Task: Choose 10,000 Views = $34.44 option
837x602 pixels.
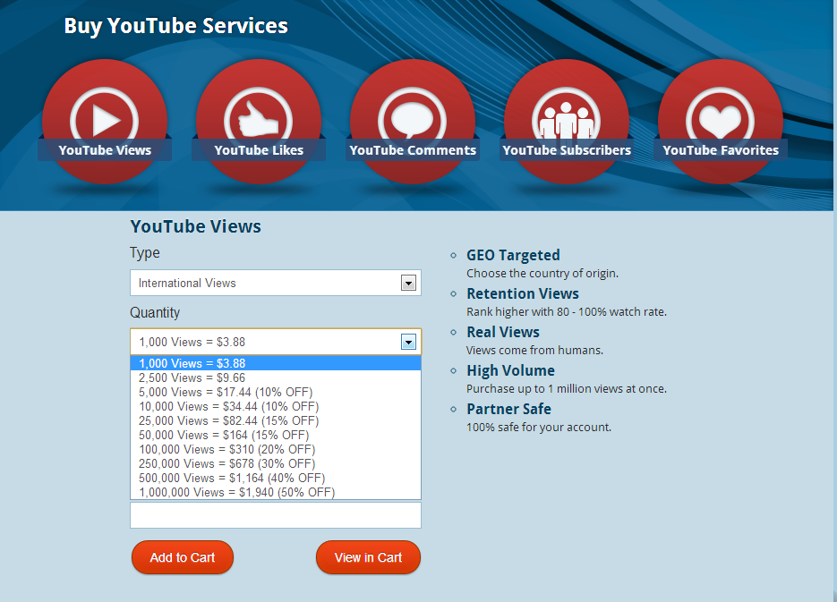Action: point(276,406)
